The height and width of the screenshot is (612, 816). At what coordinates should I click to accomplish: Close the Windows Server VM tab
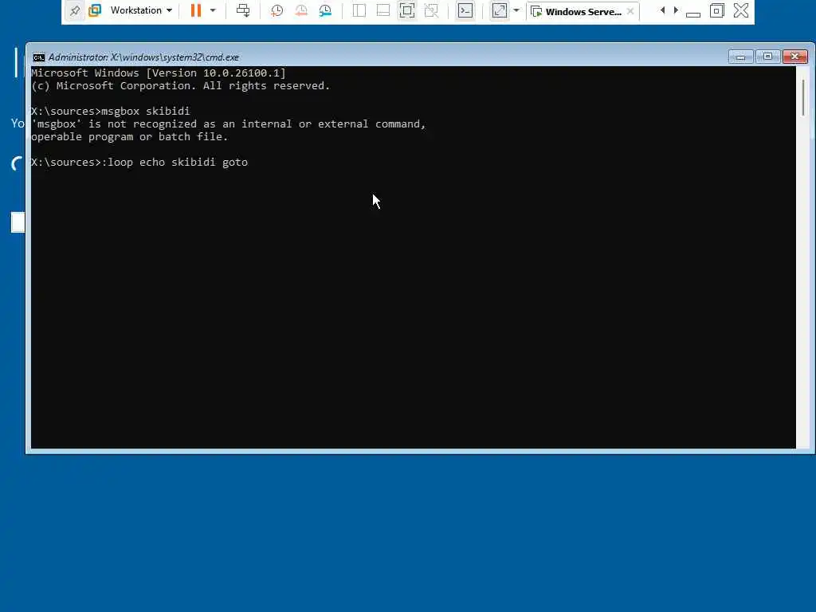[x=630, y=11]
